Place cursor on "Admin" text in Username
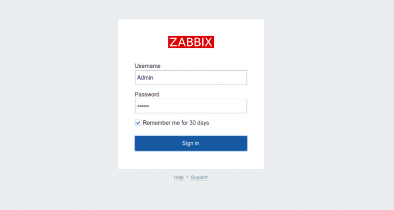 tap(145, 78)
